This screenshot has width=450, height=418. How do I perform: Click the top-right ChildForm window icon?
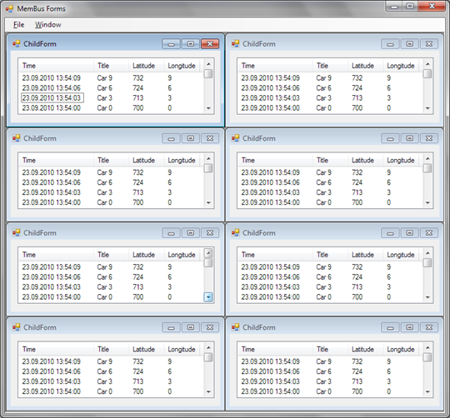click(x=235, y=44)
